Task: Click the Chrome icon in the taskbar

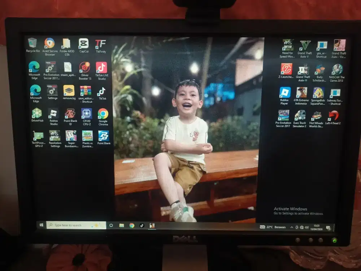Action: pos(132,225)
